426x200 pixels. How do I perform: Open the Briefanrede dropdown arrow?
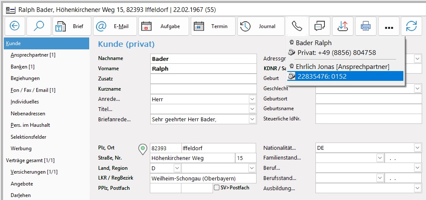[x=252, y=120]
